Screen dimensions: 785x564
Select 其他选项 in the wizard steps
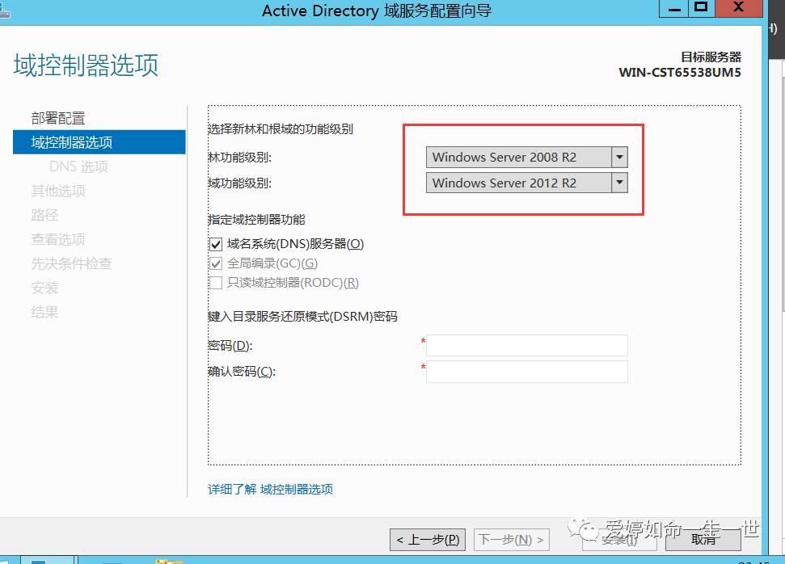pos(58,191)
